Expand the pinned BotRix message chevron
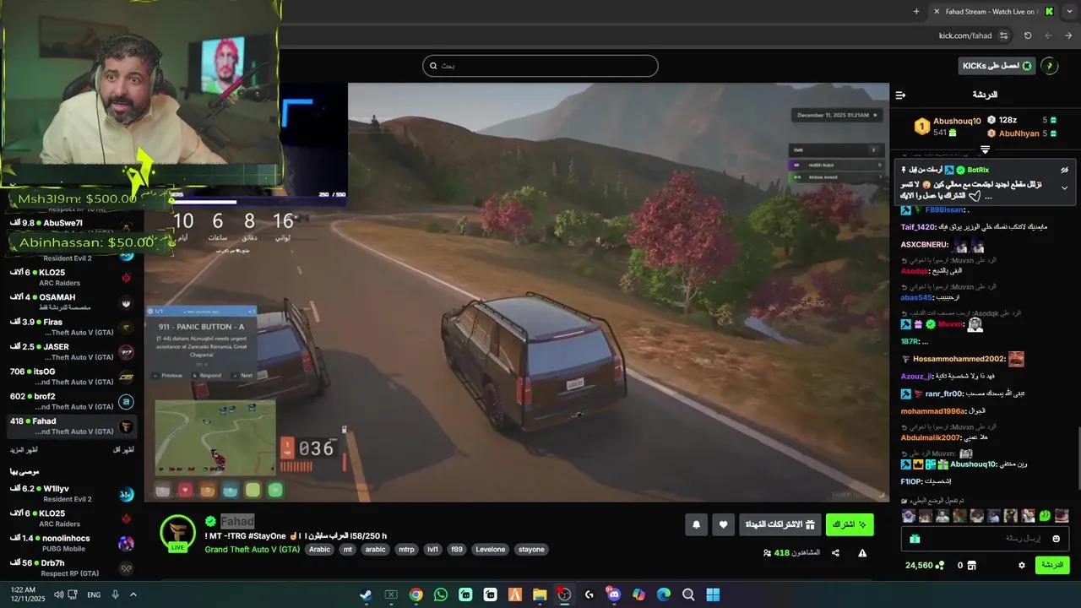 [x=1065, y=187]
